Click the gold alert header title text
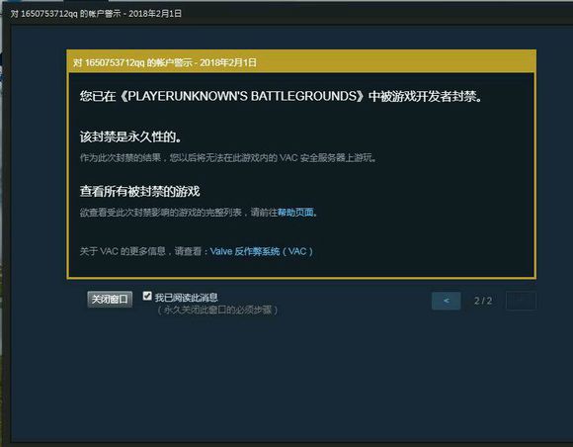The height and width of the screenshot is (447, 573). 164,62
